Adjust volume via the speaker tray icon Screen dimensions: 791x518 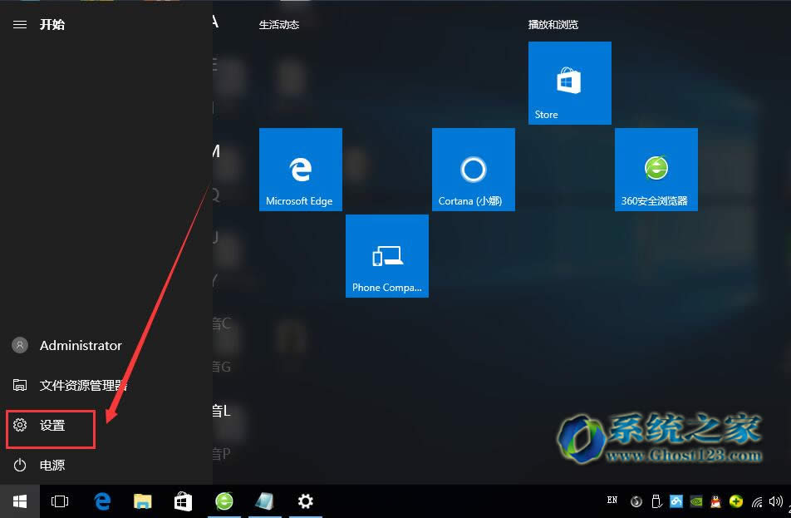[x=775, y=501]
